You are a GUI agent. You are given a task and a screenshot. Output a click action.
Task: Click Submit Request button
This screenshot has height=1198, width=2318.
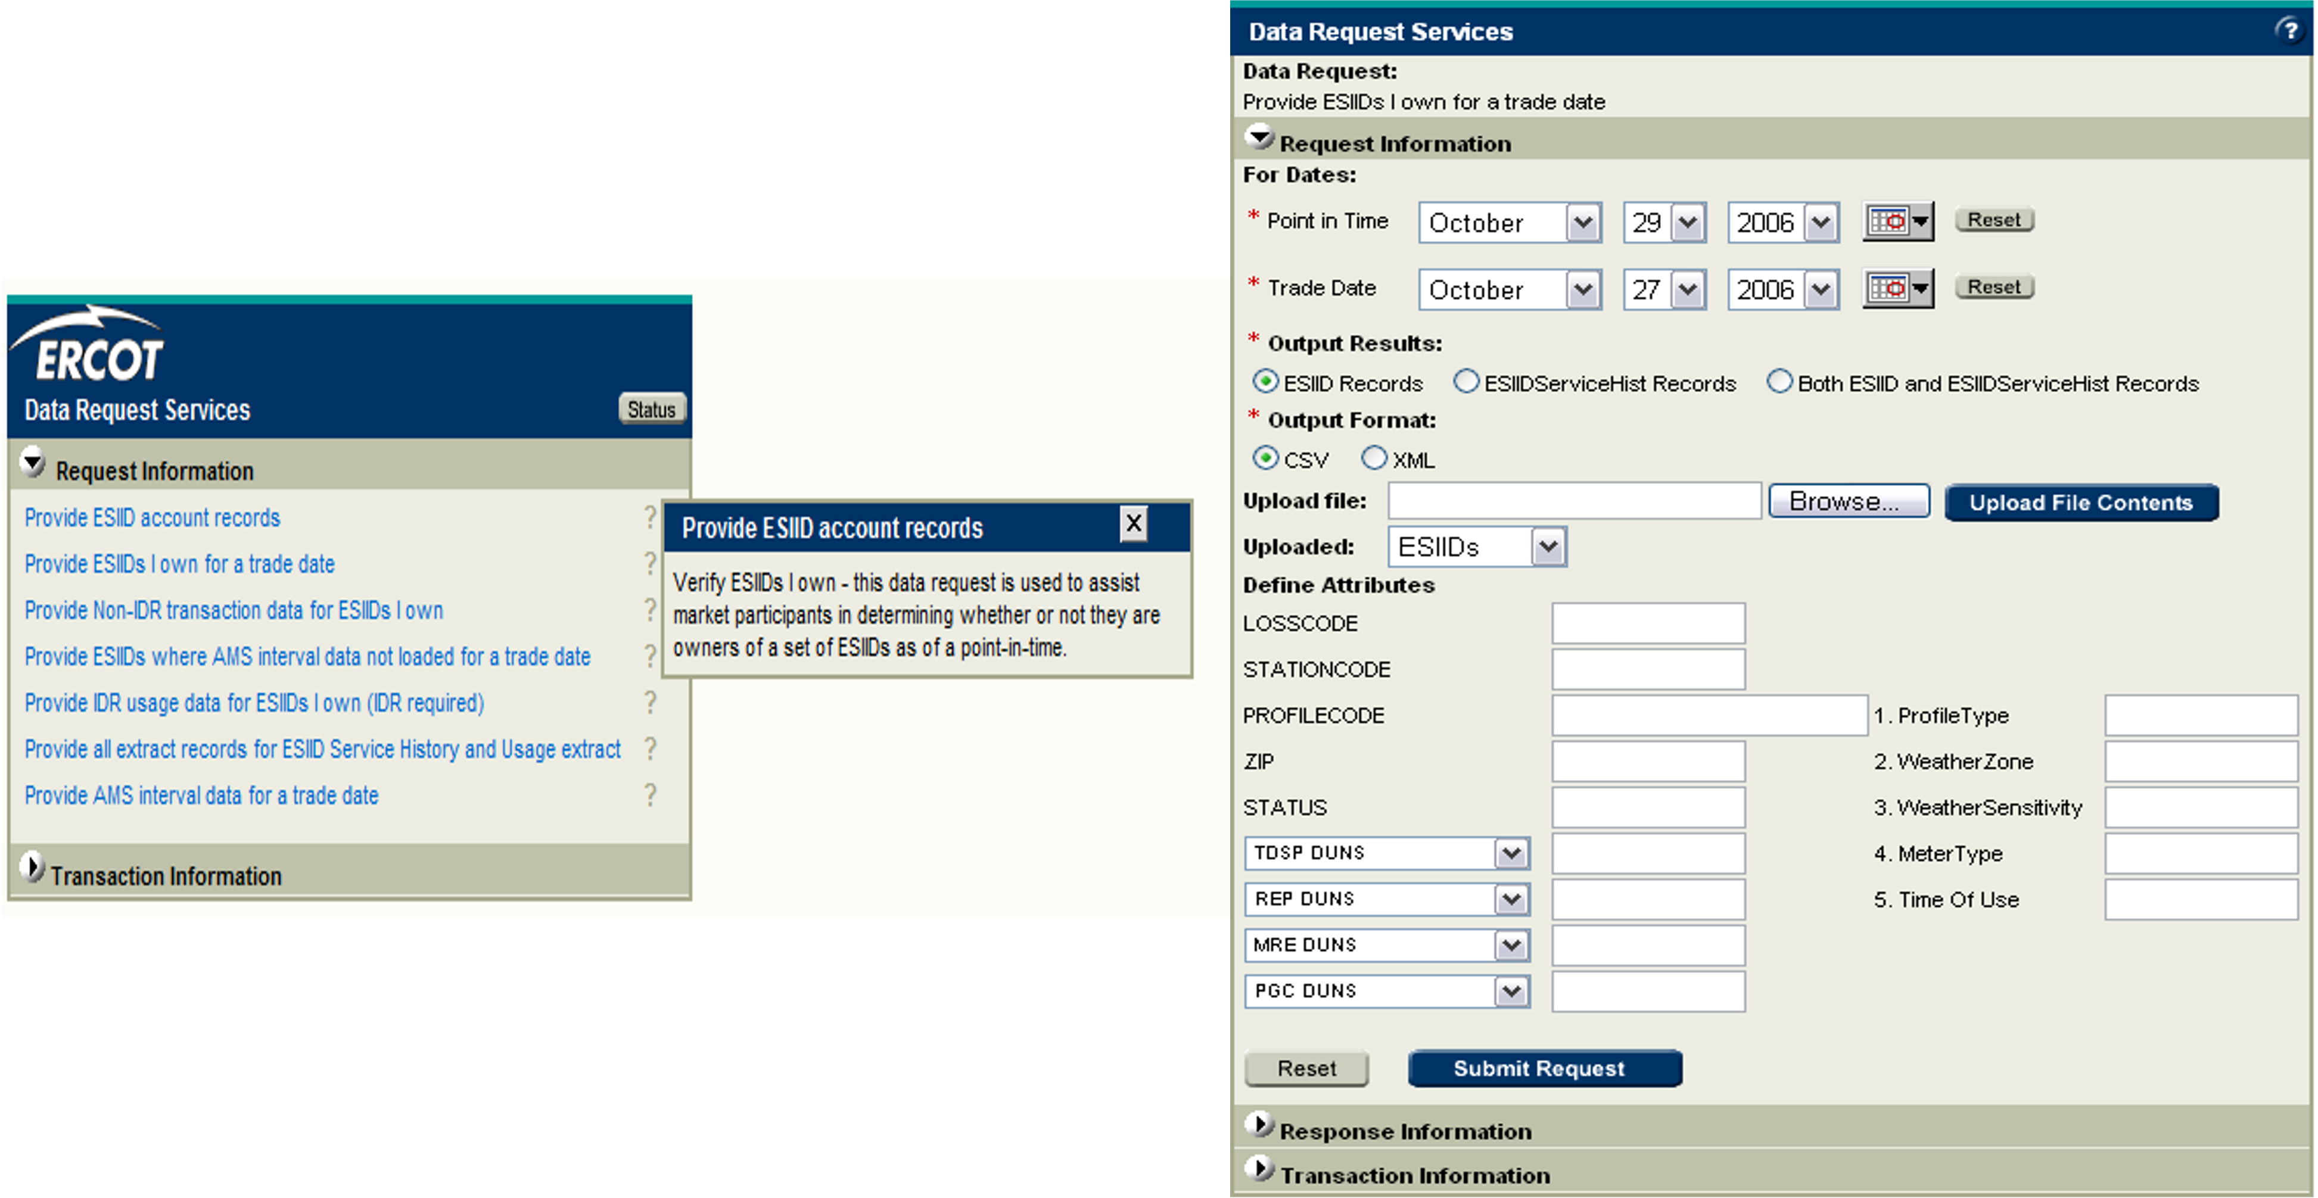pyautogui.click(x=1544, y=1068)
